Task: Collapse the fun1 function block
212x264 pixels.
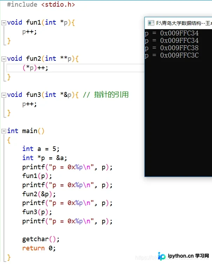Action: tap(4, 23)
